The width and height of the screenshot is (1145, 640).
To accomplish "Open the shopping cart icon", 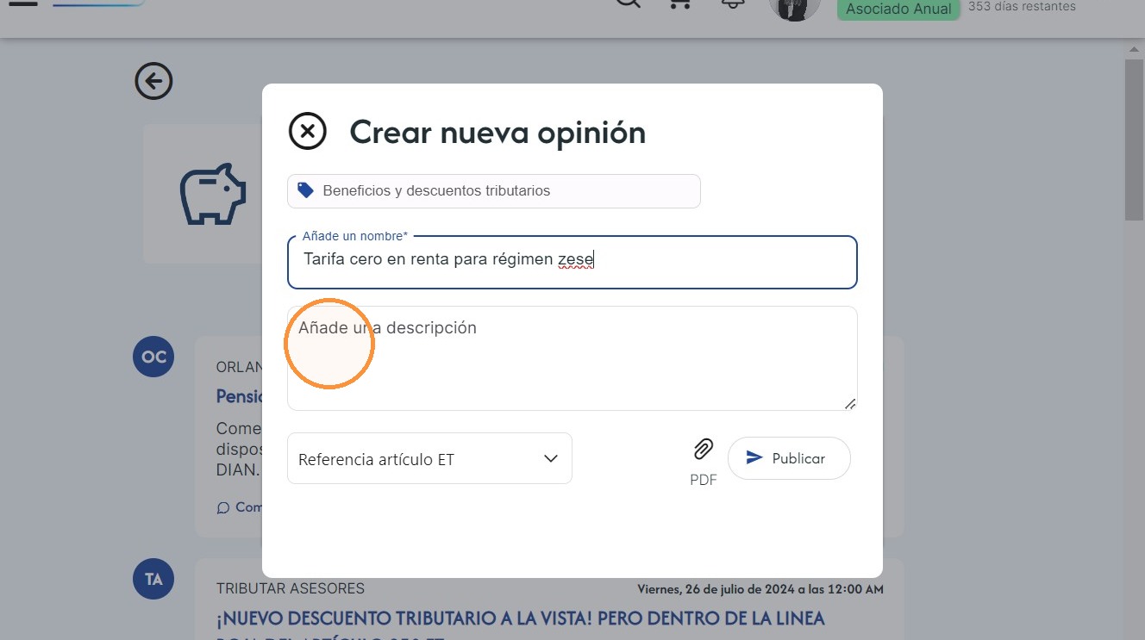I will pos(680,3).
